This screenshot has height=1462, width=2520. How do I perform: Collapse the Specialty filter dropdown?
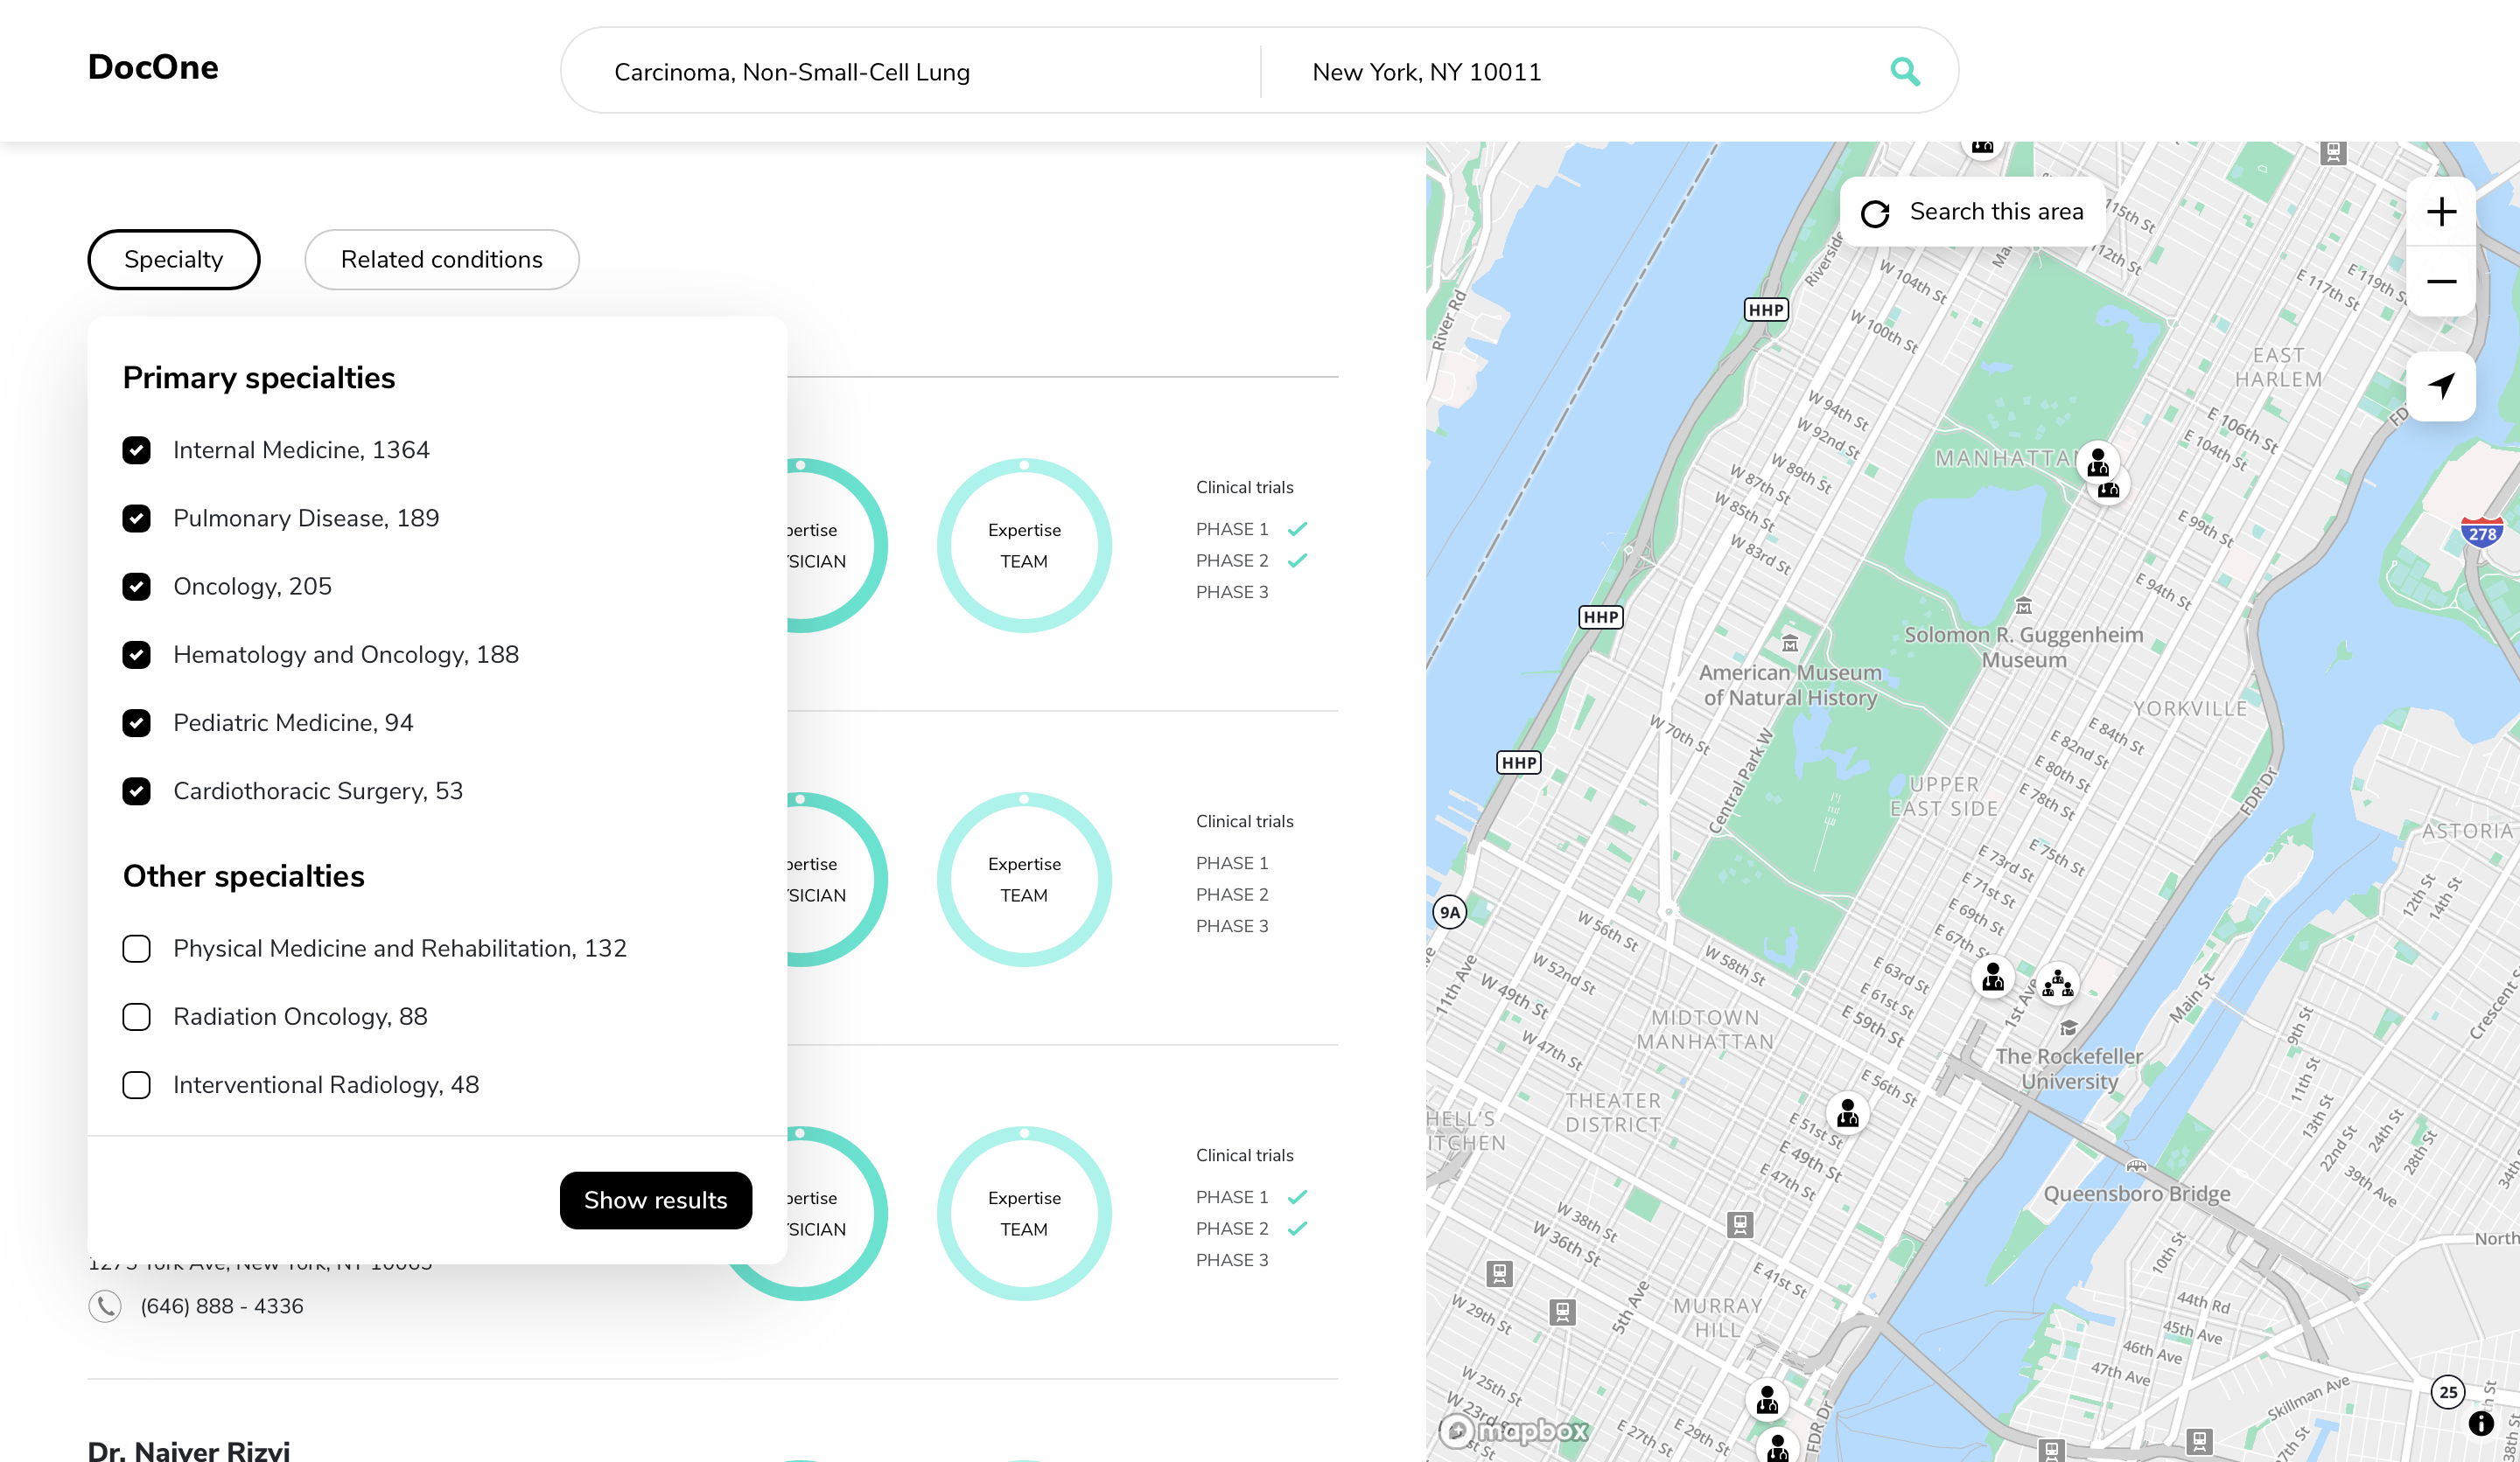[x=174, y=260]
